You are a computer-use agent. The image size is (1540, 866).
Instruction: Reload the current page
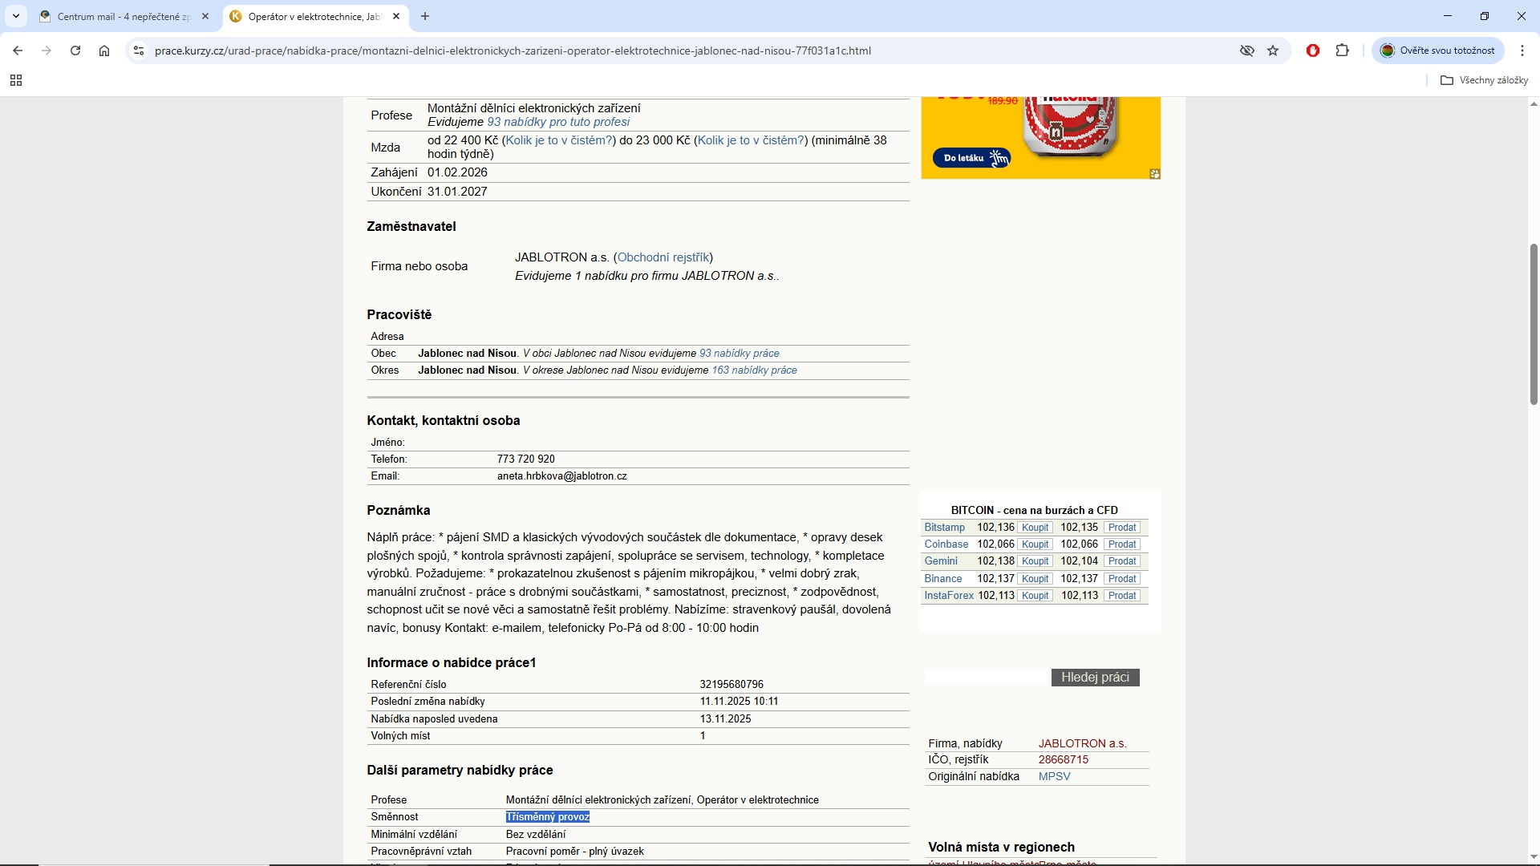click(75, 51)
